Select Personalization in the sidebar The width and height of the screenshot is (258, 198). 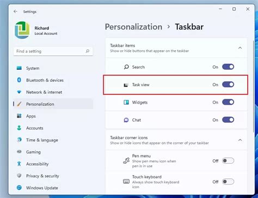click(53, 104)
